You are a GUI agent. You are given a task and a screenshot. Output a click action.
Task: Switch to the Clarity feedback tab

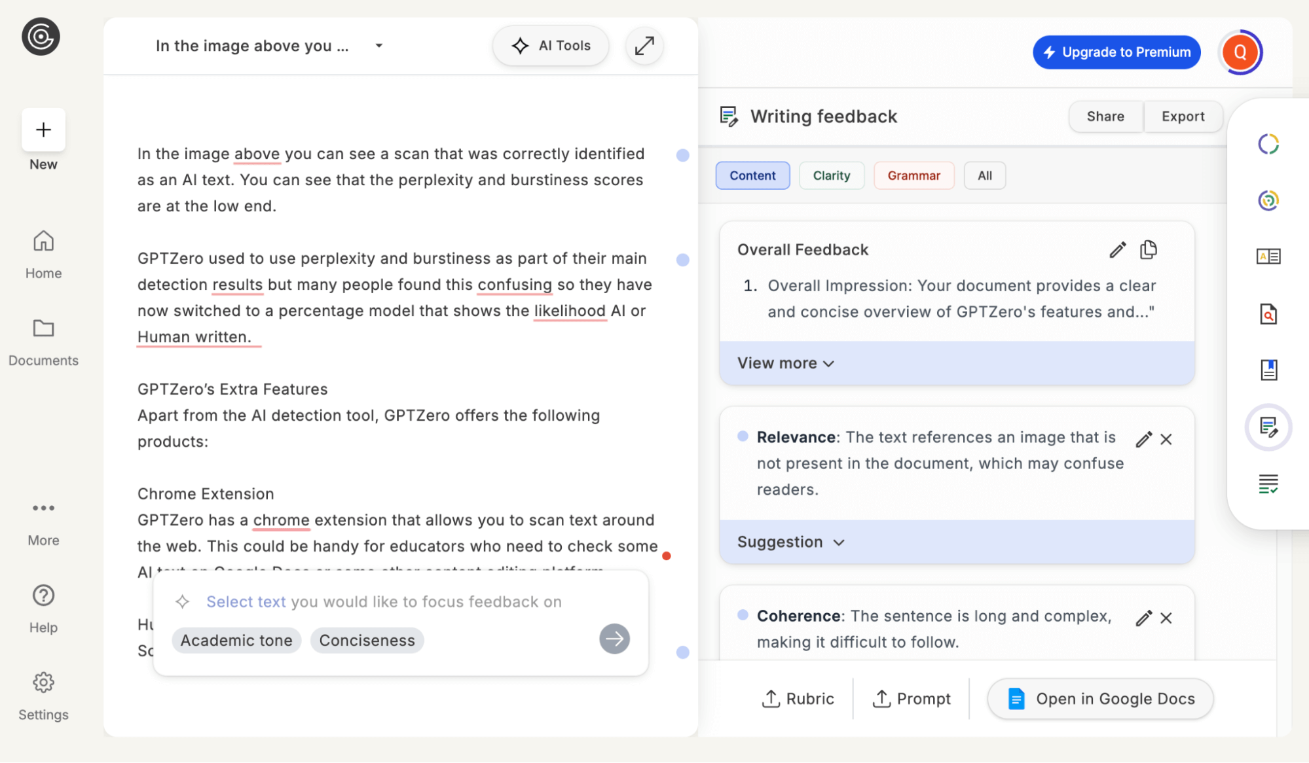point(832,175)
